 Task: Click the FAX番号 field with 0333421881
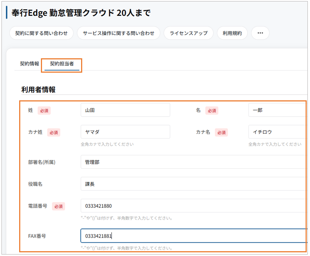click(x=194, y=236)
